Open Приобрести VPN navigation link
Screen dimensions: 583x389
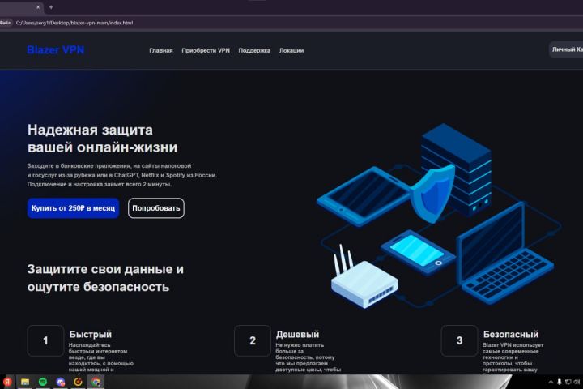[206, 50]
